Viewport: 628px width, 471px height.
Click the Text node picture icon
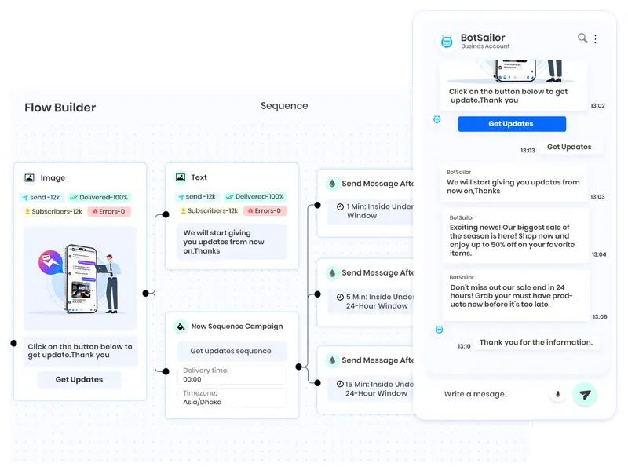tap(181, 177)
